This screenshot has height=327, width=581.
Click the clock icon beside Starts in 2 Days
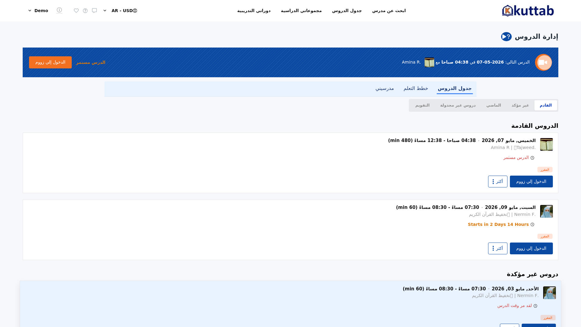pos(532,225)
